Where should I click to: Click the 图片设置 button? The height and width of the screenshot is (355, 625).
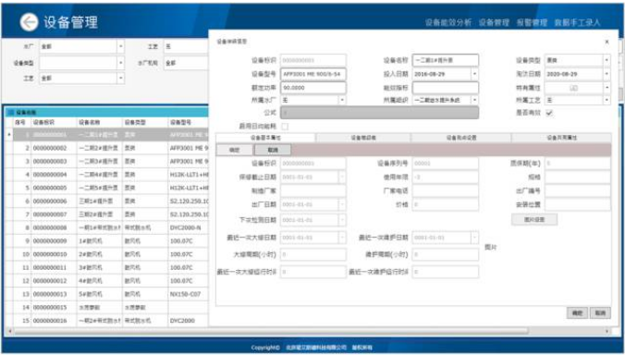pos(534,219)
